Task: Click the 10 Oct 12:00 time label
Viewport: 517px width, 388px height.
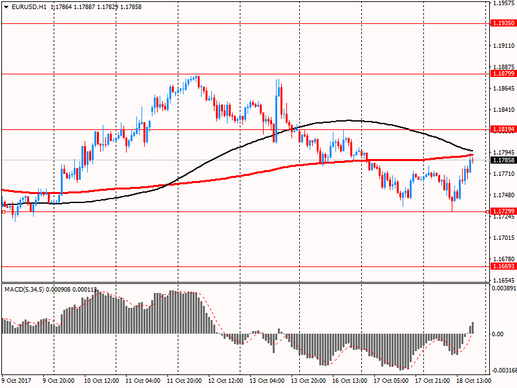Action: pyautogui.click(x=101, y=381)
